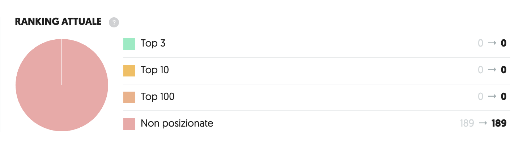Click the bold current value for Top 10

tap(503, 70)
